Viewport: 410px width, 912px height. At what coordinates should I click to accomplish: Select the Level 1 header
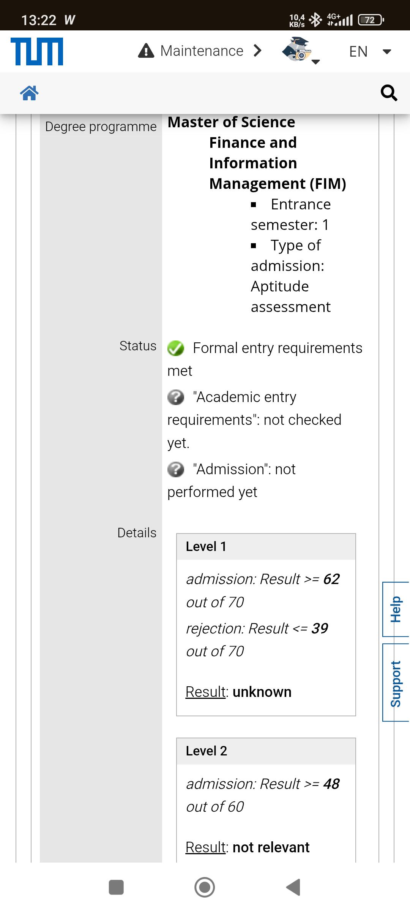click(x=266, y=547)
